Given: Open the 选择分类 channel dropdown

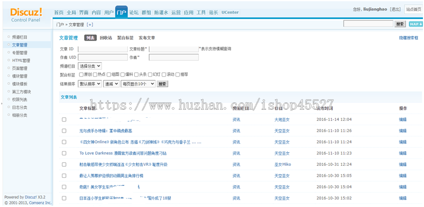Looking at the screenshot, I should coord(90,66).
